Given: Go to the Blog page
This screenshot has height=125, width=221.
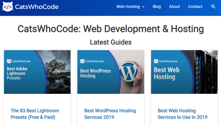Looking at the screenshot, I should (157, 7).
